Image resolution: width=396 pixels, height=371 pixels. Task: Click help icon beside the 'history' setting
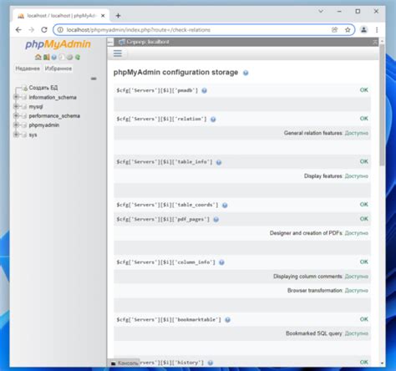pyautogui.click(x=211, y=363)
